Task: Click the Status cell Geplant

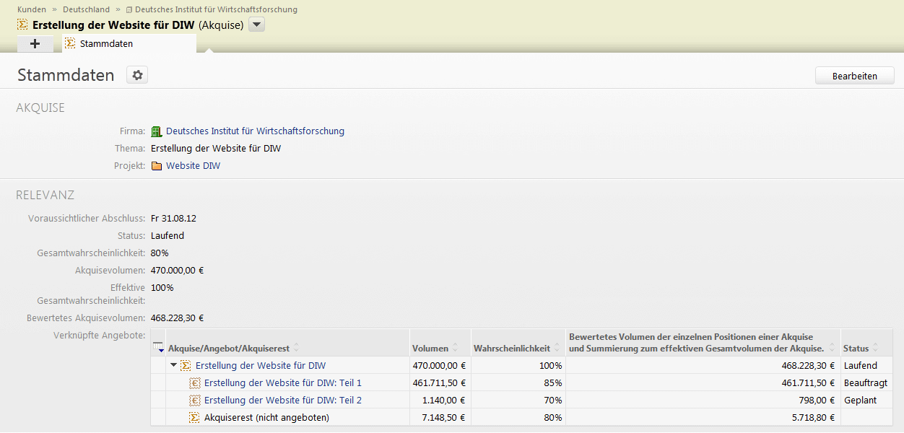Action: [x=866, y=401]
